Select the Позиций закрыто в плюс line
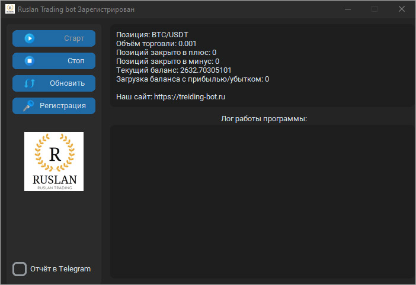 (167, 53)
